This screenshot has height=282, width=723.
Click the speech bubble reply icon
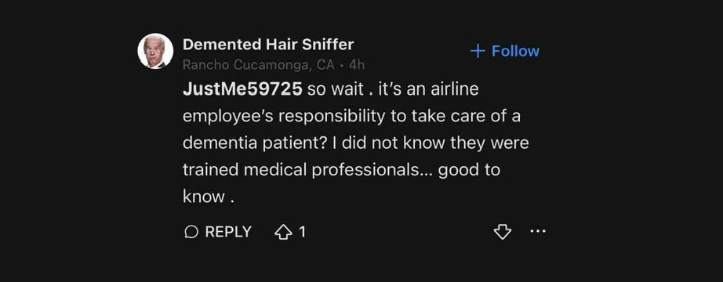(x=191, y=232)
